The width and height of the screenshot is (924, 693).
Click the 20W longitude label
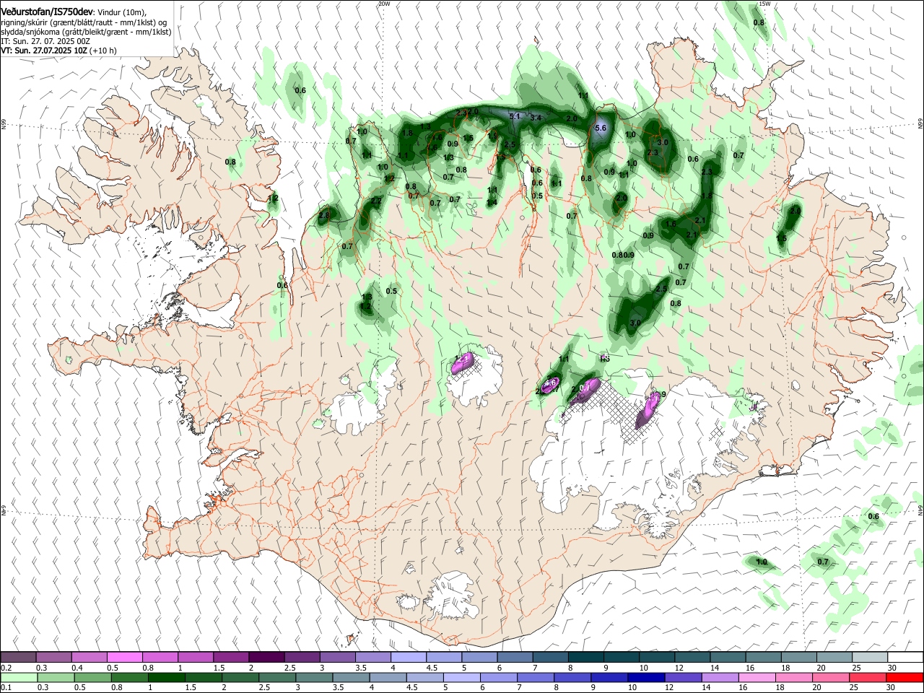(x=384, y=4)
